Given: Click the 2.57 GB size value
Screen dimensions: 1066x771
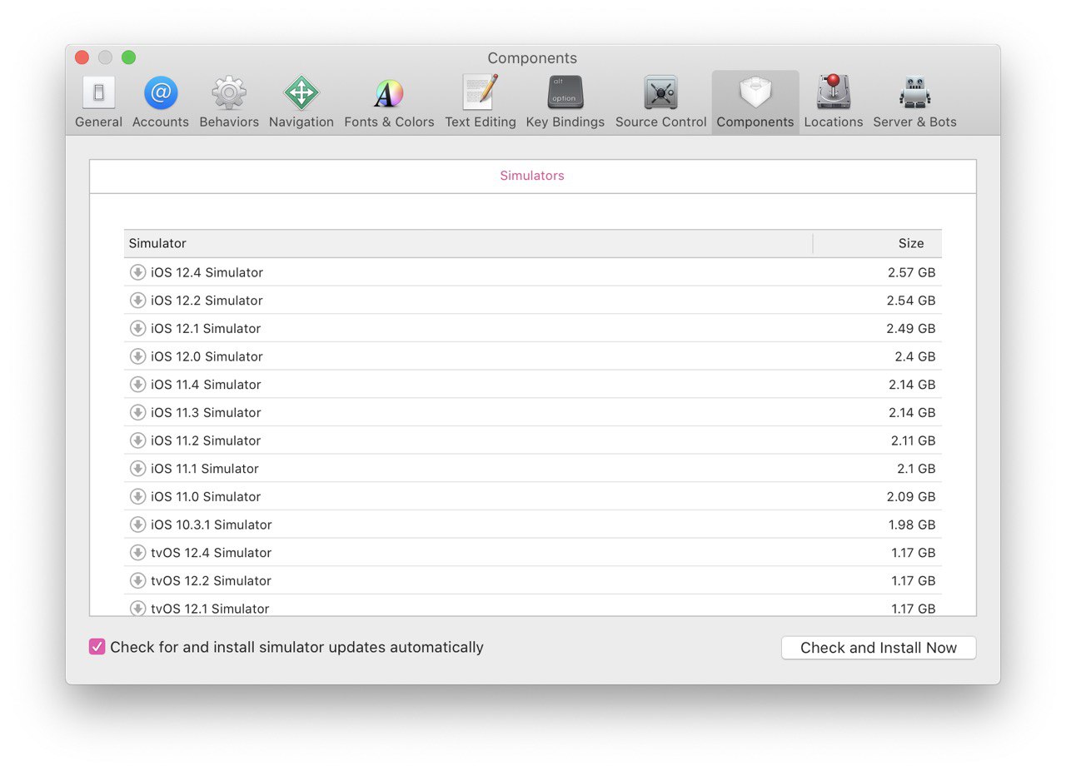Looking at the screenshot, I should pyautogui.click(x=911, y=272).
